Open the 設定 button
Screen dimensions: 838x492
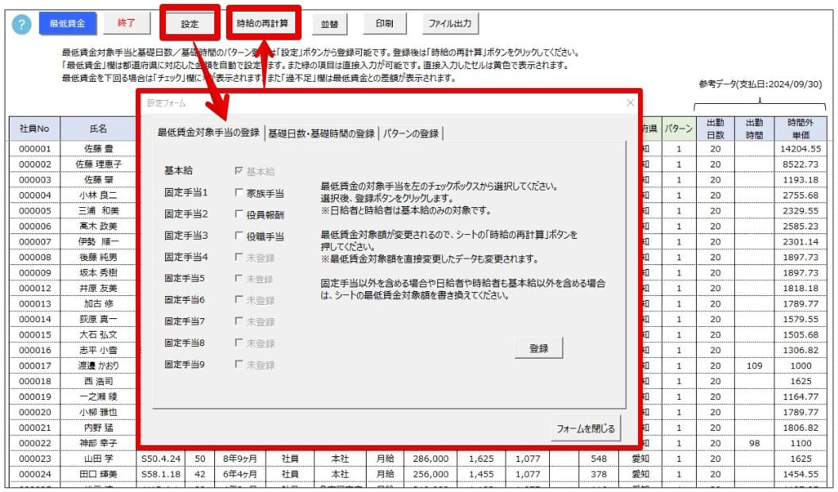click(x=190, y=24)
